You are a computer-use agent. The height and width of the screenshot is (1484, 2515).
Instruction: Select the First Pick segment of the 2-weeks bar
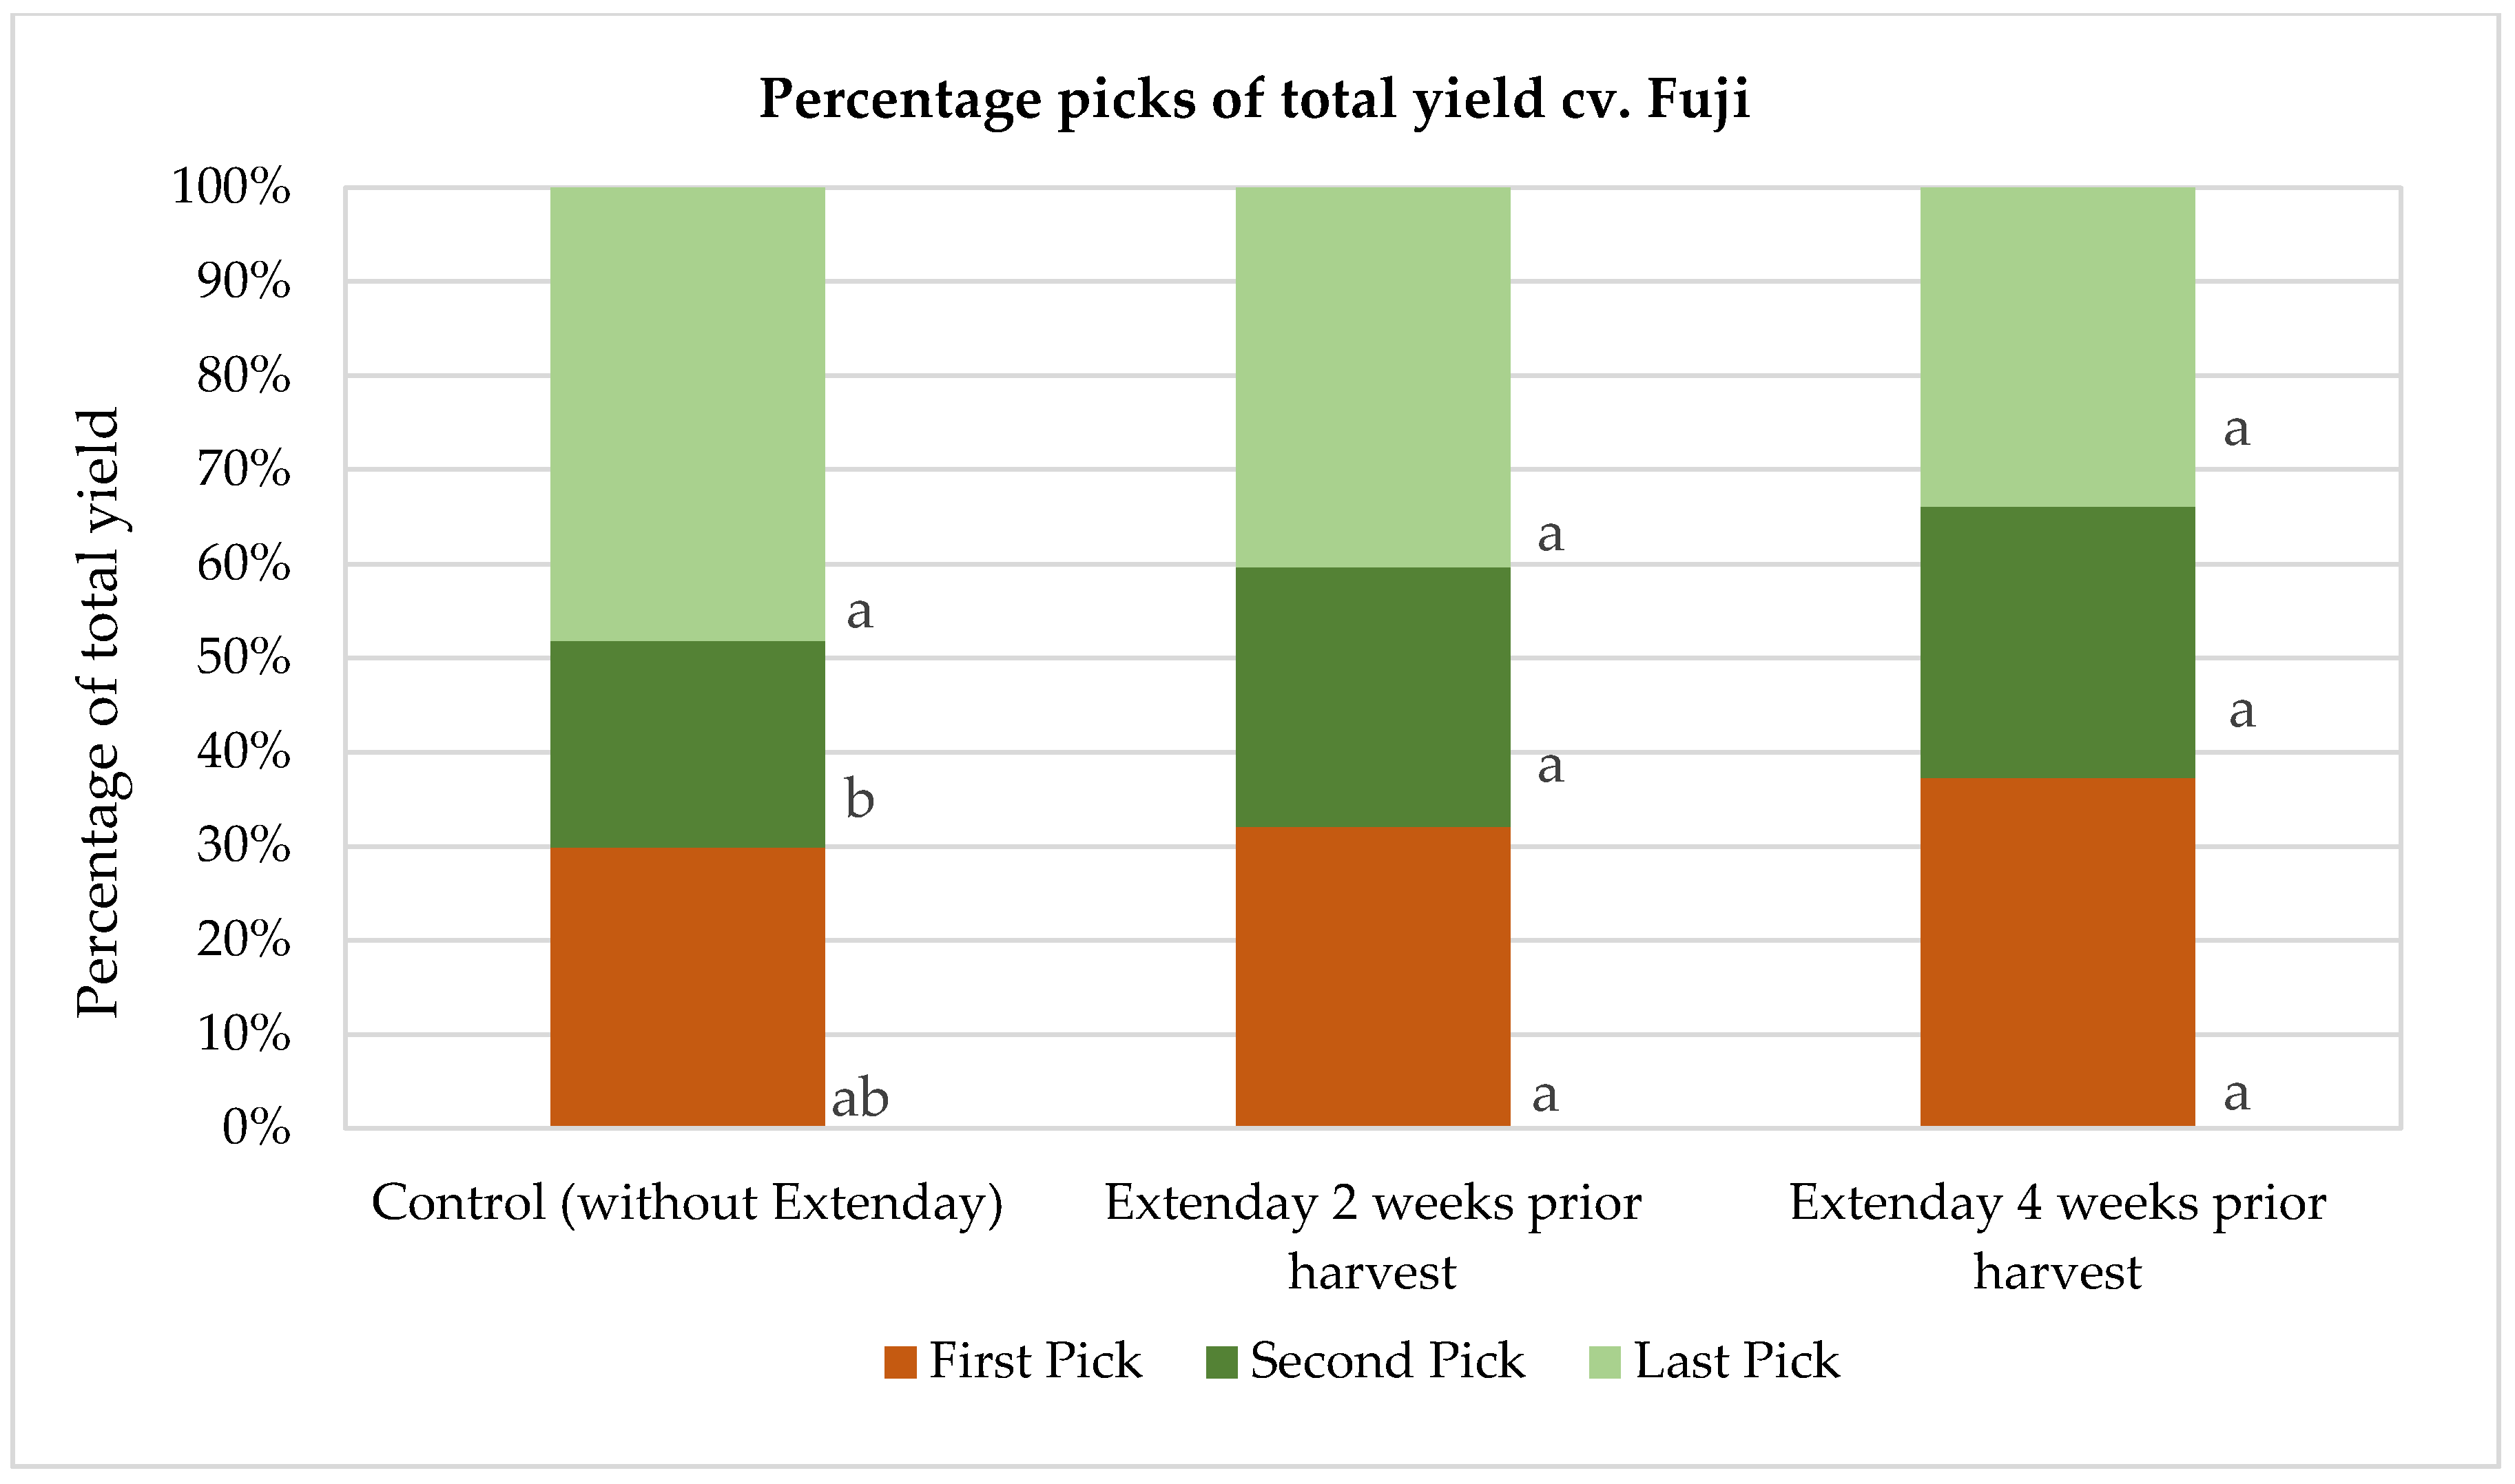1372,976
